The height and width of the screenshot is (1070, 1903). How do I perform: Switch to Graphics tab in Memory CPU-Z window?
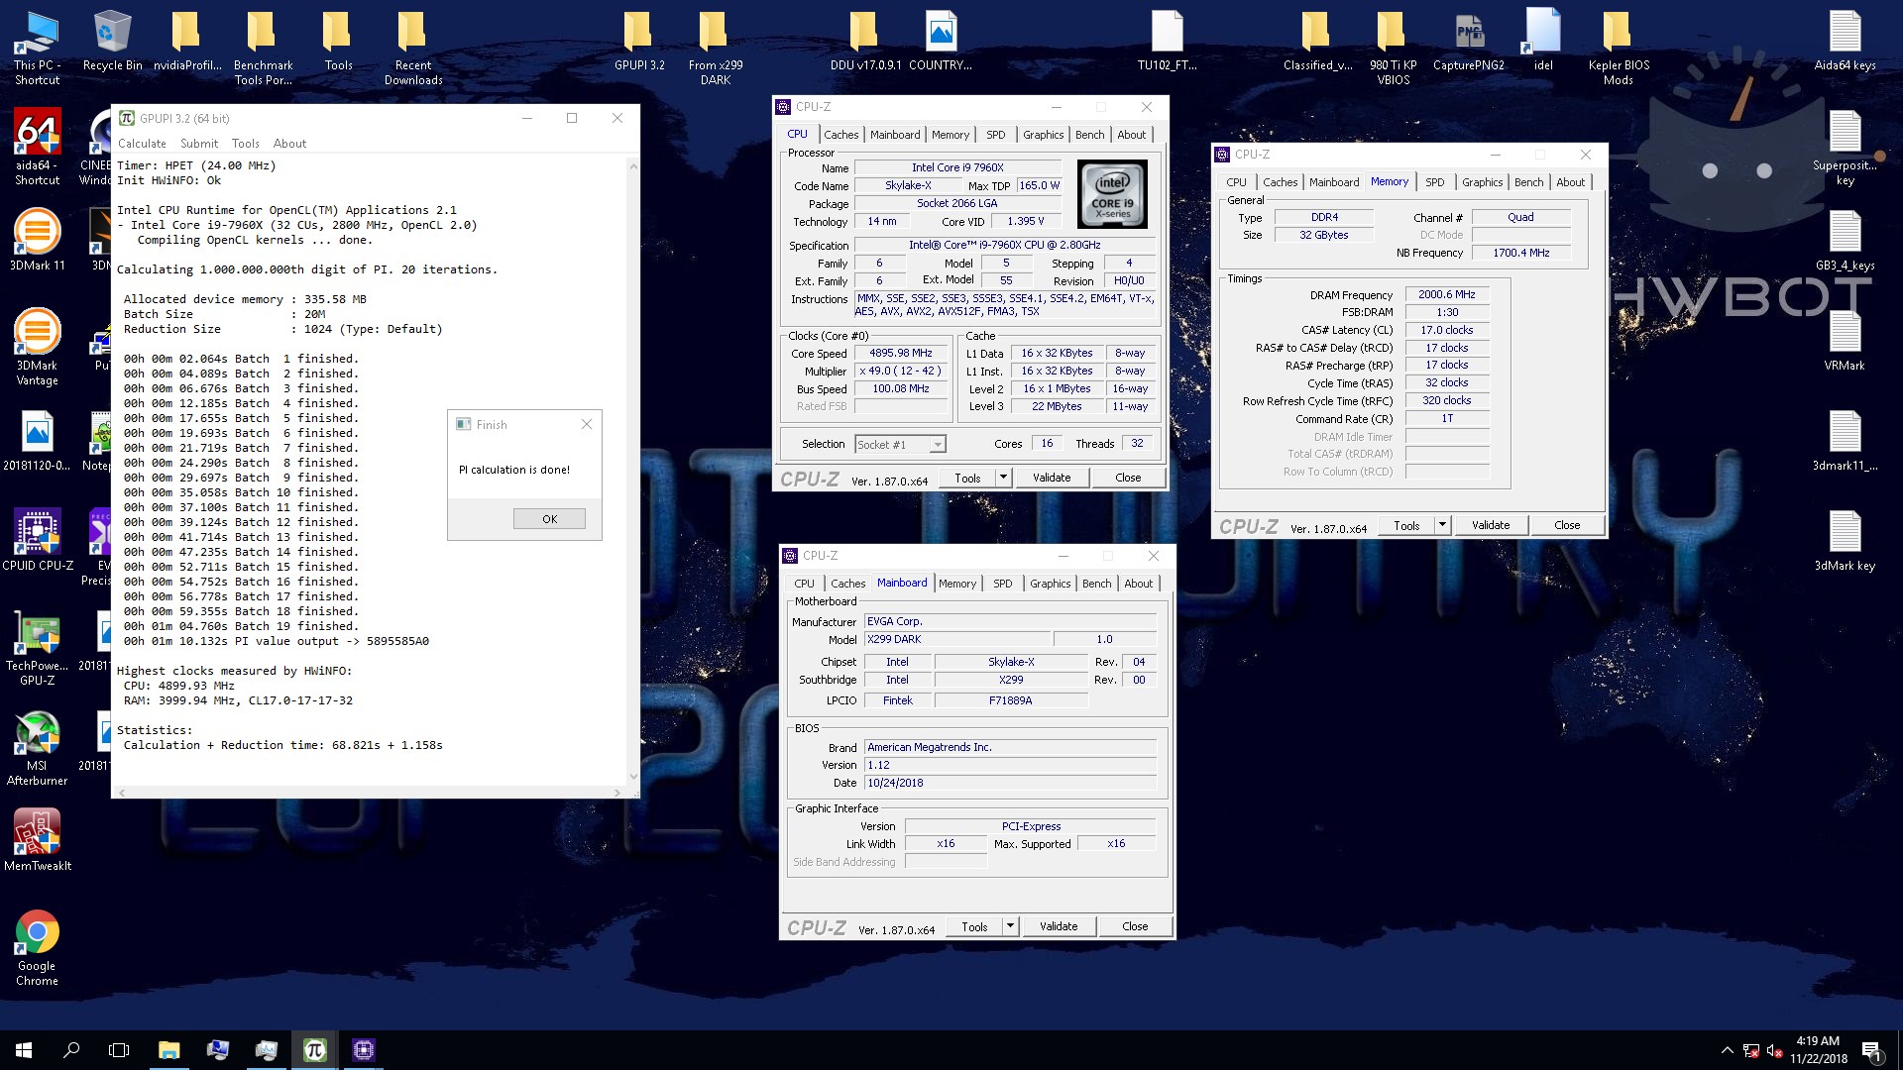1482,182
